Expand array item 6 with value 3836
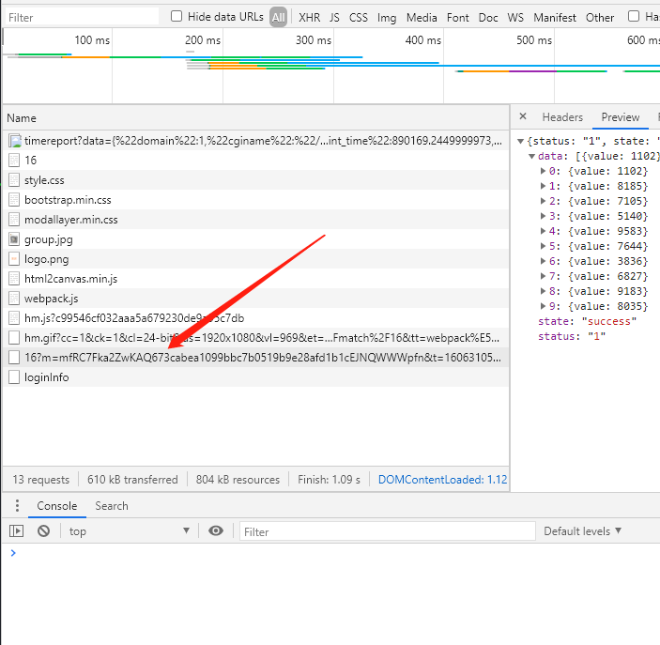Image resolution: width=660 pixels, height=645 pixels. [543, 261]
